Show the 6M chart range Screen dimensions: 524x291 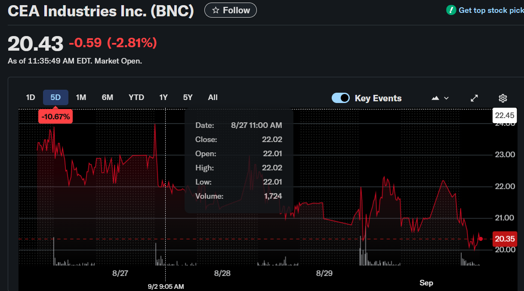click(x=108, y=97)
